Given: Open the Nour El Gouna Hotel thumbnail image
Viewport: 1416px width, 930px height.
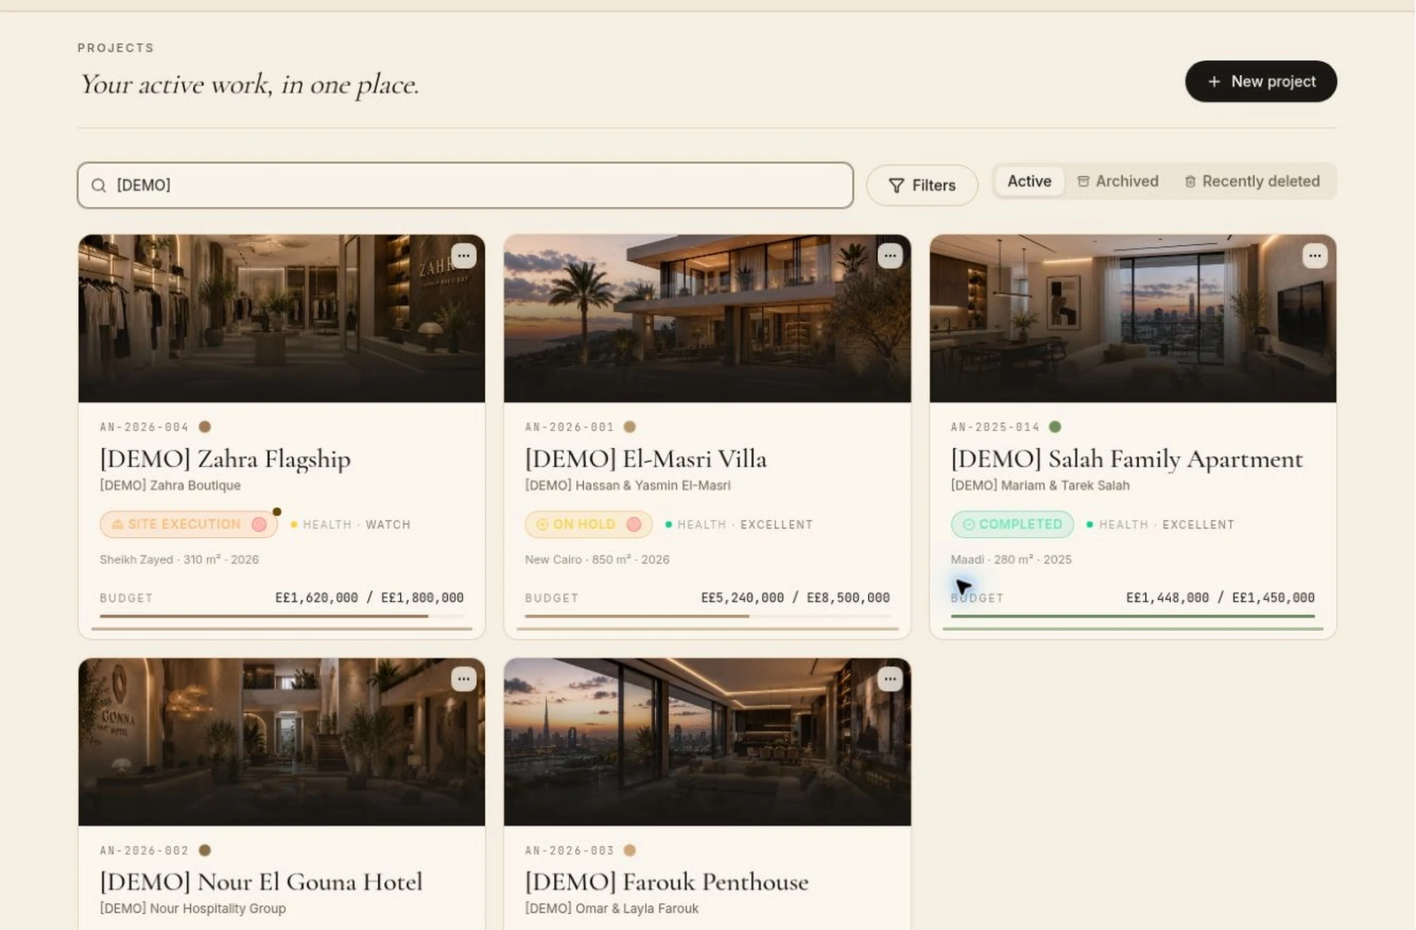Looking at the screenshot, I should [x=281, y=742].
